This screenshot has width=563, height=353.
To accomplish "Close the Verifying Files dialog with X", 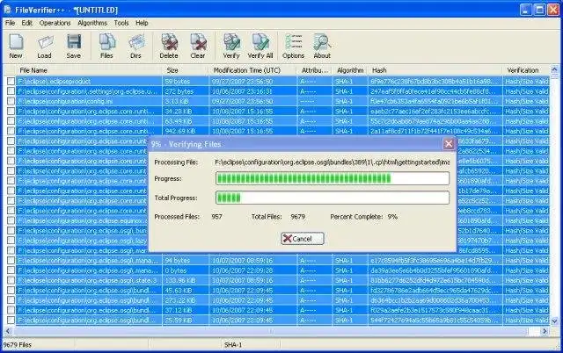I will [x=449, y=144].
